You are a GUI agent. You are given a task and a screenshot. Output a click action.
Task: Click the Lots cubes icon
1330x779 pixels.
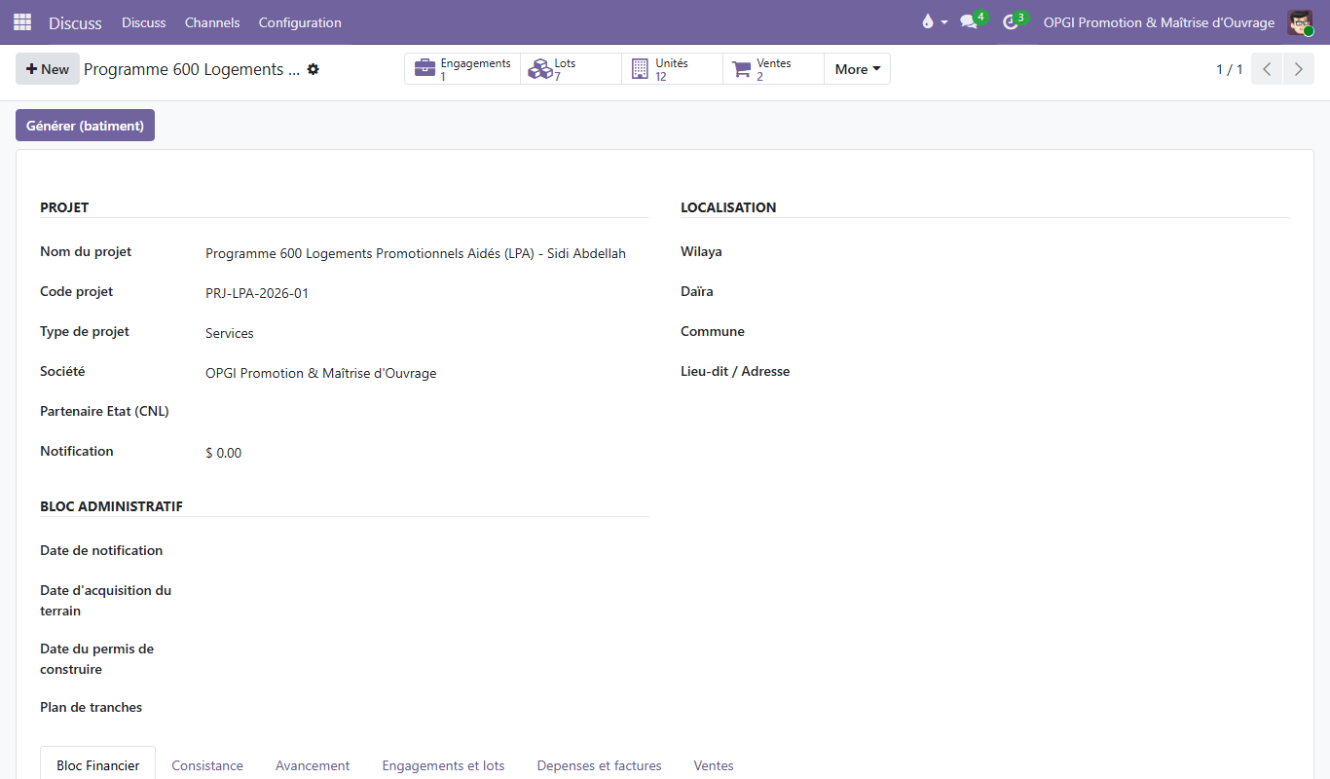[x=539, y=69]
